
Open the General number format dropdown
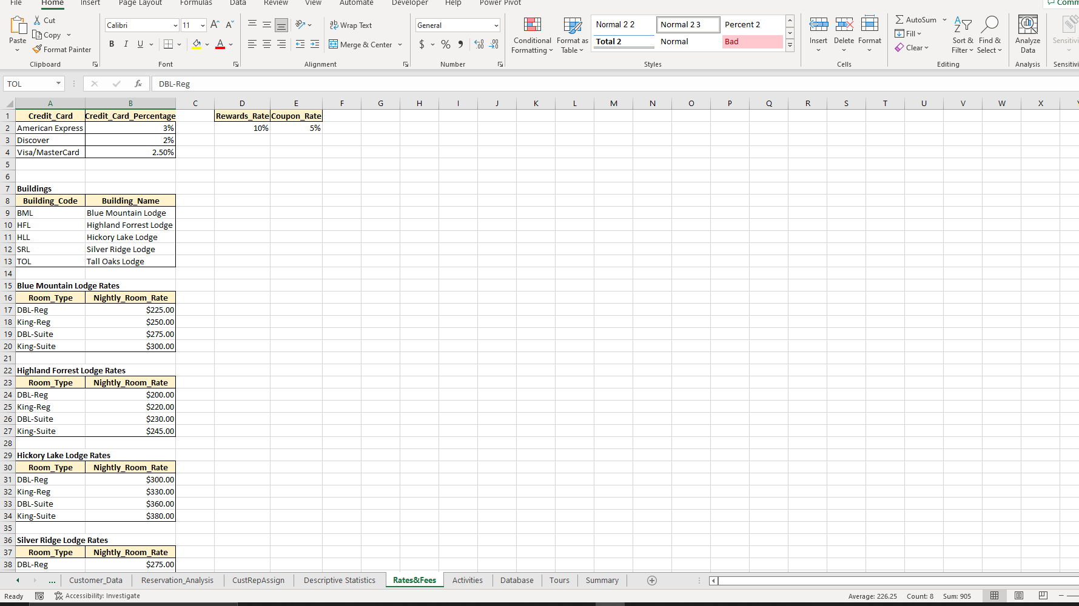pos(496,25)
